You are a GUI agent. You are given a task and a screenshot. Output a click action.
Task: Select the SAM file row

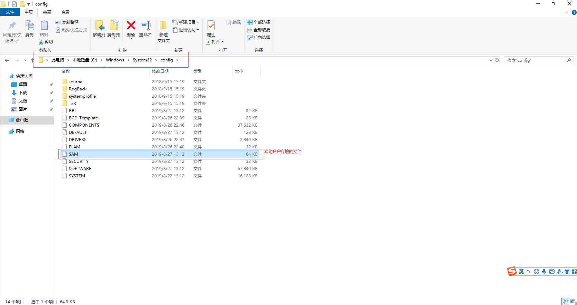[x=160, y=154]
